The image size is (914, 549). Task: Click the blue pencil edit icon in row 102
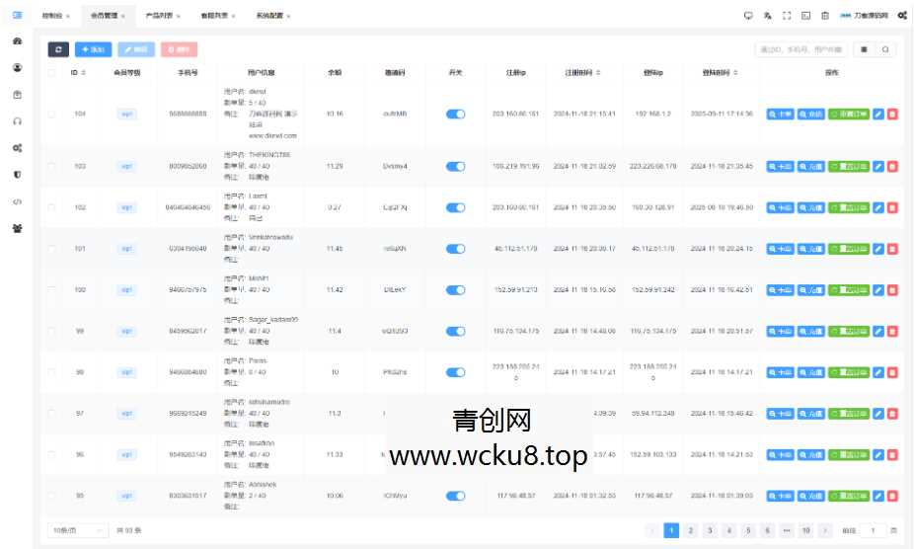coord(878,207)
